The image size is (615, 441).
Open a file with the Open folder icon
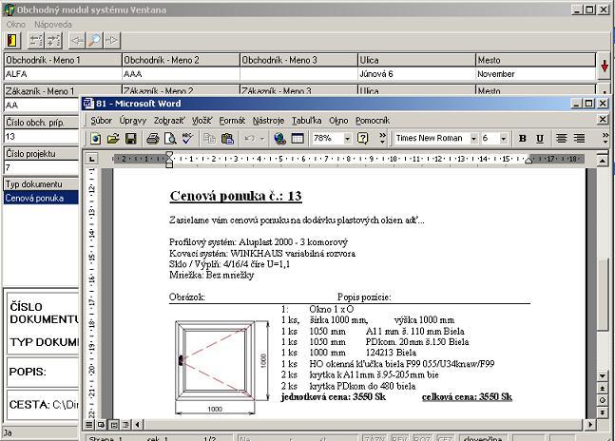[113, 138]
